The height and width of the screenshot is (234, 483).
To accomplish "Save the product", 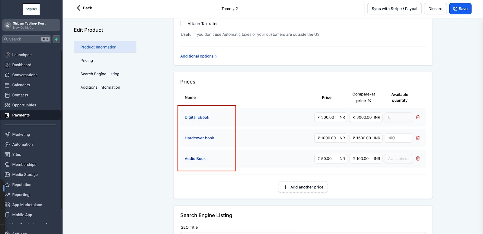I will tap(460, 9).
